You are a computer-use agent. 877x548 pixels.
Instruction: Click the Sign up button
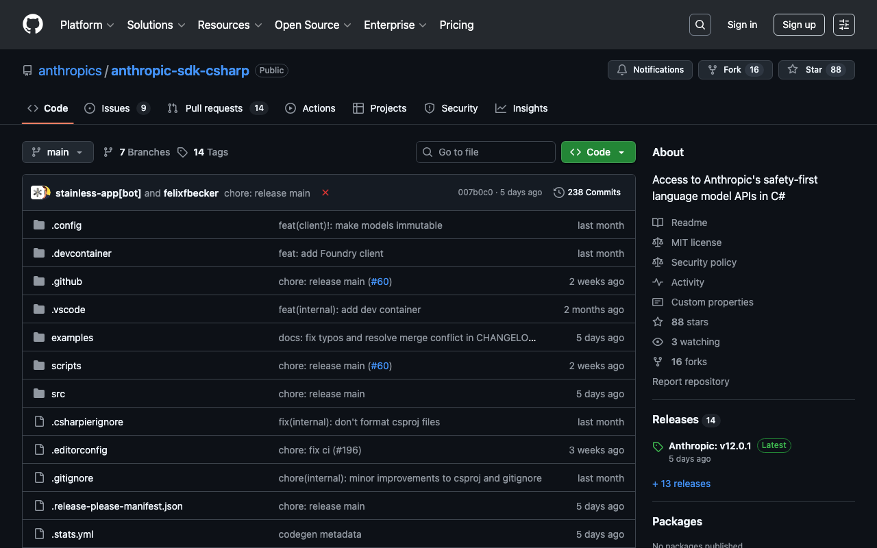(x=799, y=25)
